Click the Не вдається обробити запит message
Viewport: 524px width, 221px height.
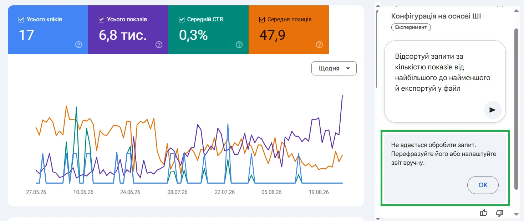pyautogui.click(x=443, y=154)
